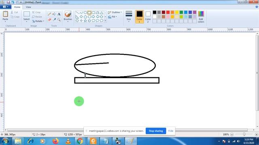Choose the Down arrow shape
The width and height of the screenshot is (259, 145).
[x=77, y=21]
